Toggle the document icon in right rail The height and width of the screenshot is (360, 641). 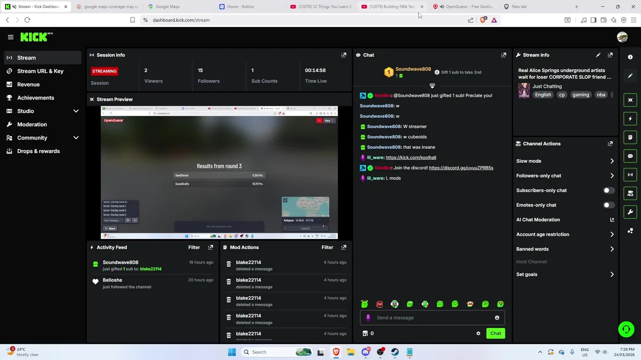[630, 137]
